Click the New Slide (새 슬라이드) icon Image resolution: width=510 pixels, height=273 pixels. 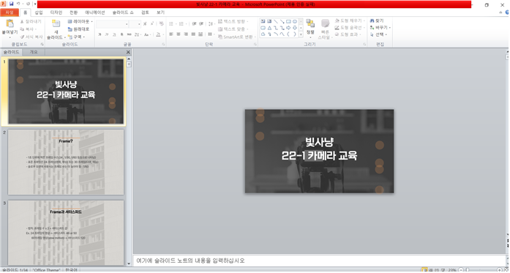pyautogui.click(x=56, y=23)
